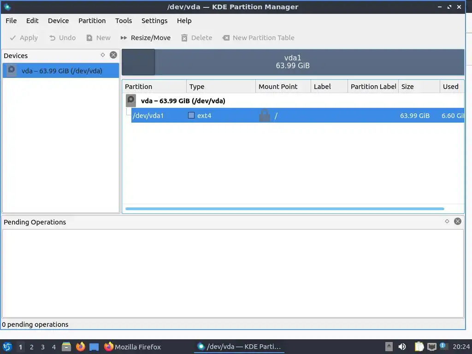Viewport: 472px width, 354px height.
Task: Sort by Type column header
Action: click(x=221, y=87)
